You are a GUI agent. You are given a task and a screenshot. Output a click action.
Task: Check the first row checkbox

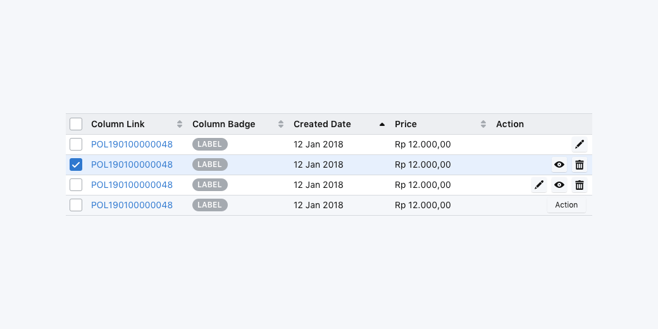click(76, 144)
